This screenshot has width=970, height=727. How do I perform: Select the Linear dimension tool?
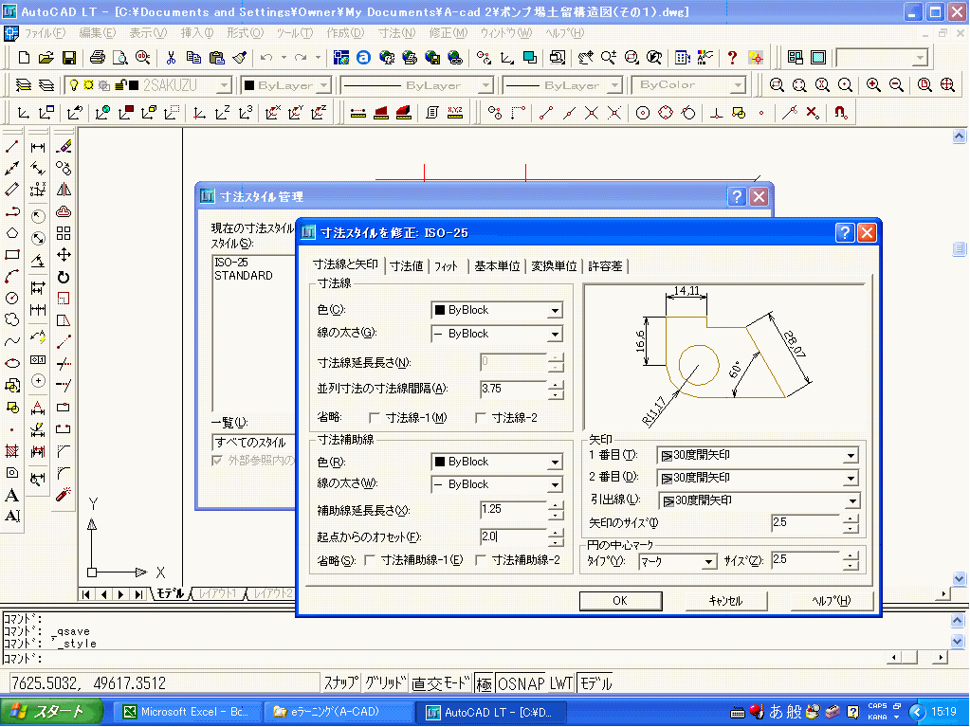(38, 147)
